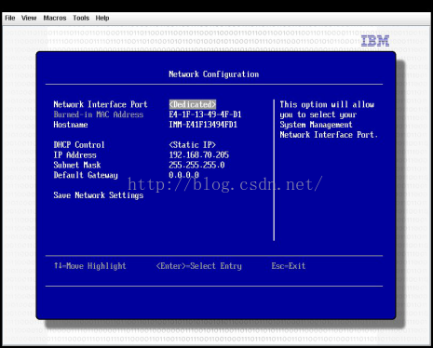The width and height of the screenshot is (433, 348).
Task: Click the Move Highlight arrows hint
Action: pyautogui.click(x=90, y=266)
